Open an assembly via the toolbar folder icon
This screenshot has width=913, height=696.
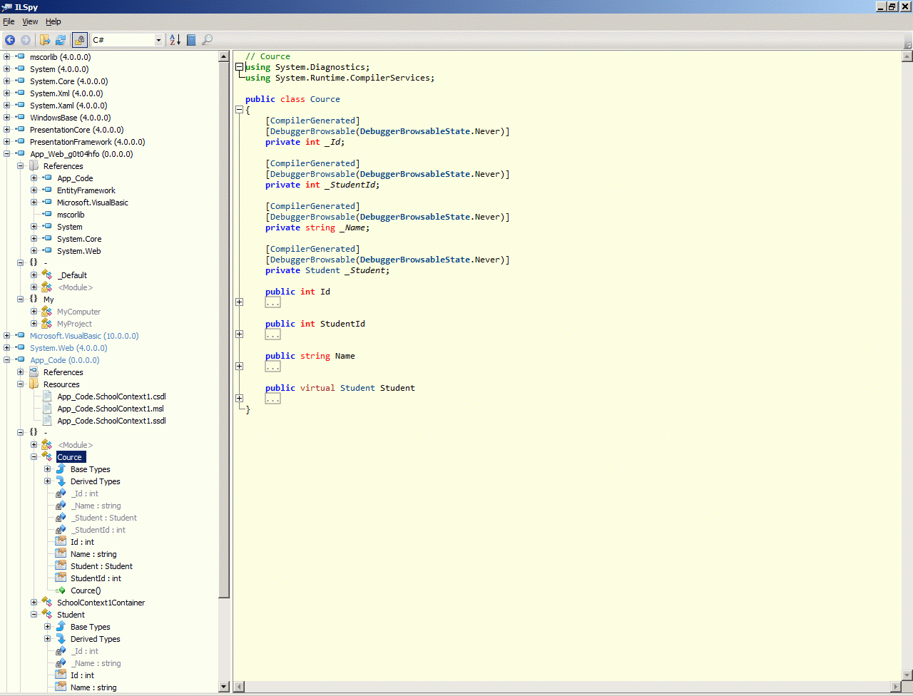click(45, 40)
